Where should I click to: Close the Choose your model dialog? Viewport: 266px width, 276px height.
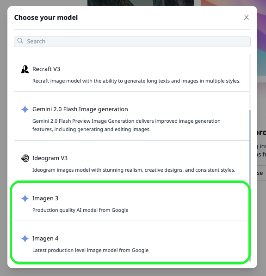(246, 17)
